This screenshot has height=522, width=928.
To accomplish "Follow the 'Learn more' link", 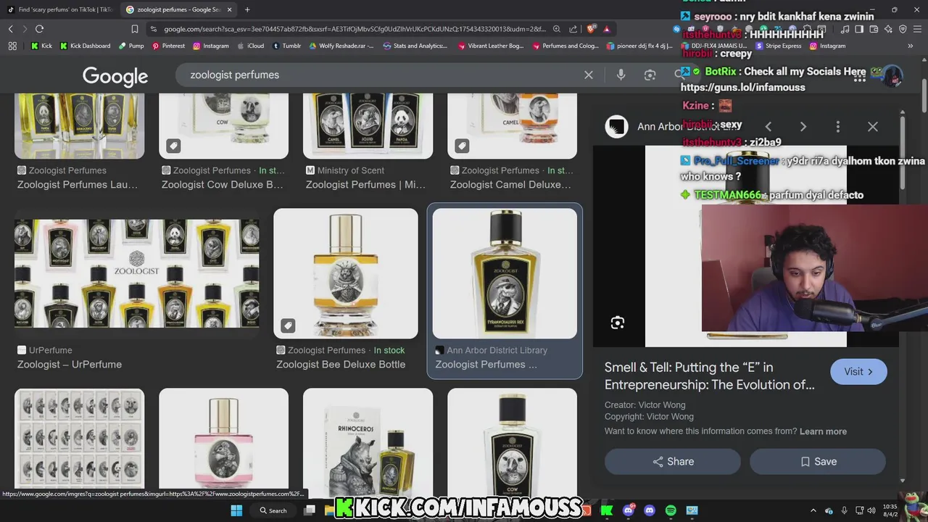I will 823,431.
